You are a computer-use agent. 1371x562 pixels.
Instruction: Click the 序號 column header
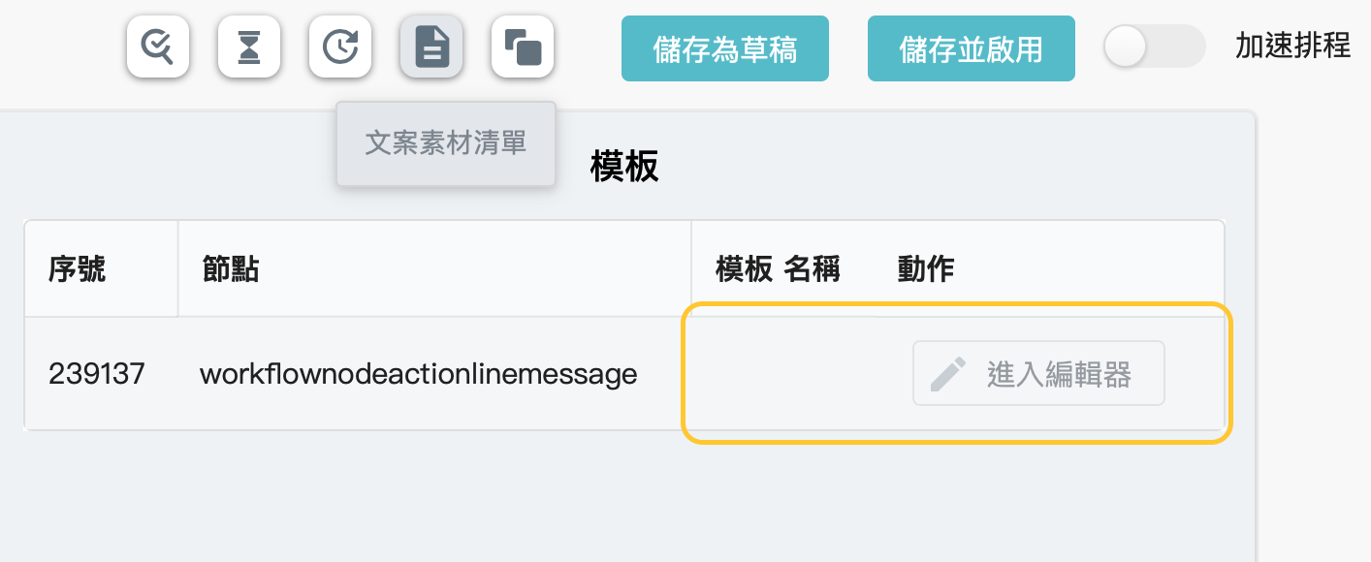pos(78,269)
